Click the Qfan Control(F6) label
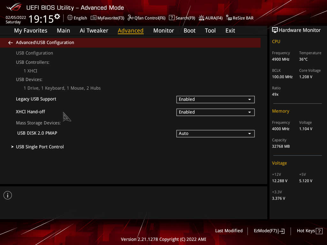The width and height of the screenshot is (327, 245). pos(150,18)
